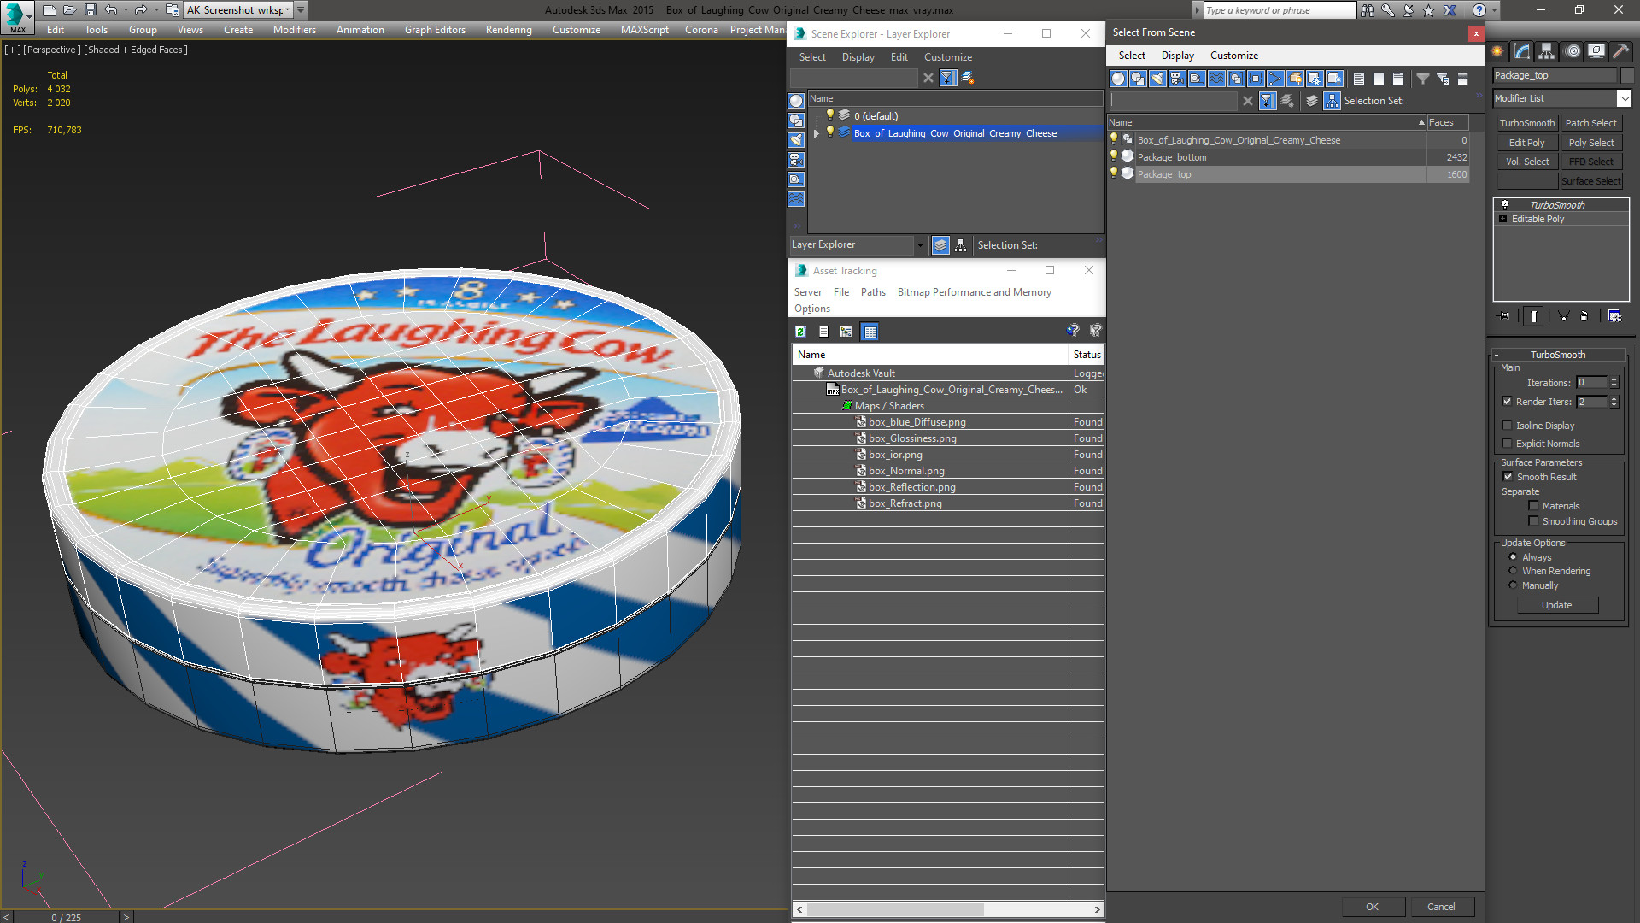The width and height of the screenshot is (1640, 923).
Task: Open the Modifier List dropdown
Action: pos(1624,99)
